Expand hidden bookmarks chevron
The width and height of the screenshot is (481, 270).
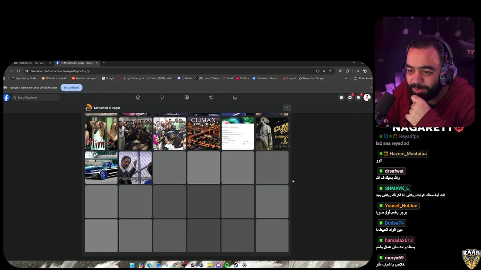(x=346, y=78)
